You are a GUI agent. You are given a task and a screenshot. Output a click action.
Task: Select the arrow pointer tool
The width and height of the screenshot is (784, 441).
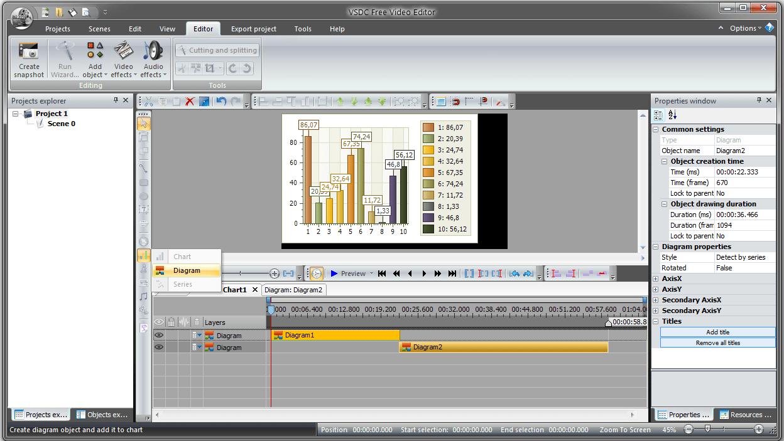(x=144, y=123)
